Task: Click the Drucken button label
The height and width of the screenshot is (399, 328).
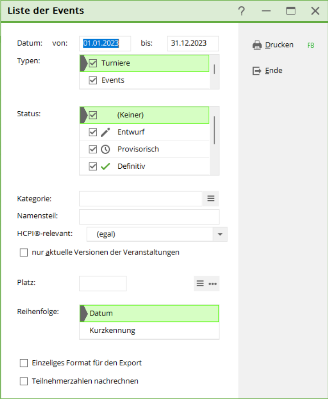Action: (x=279, y=45)
